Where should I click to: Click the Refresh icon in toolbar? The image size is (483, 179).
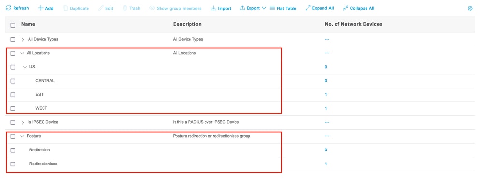[x=8, y=8]
